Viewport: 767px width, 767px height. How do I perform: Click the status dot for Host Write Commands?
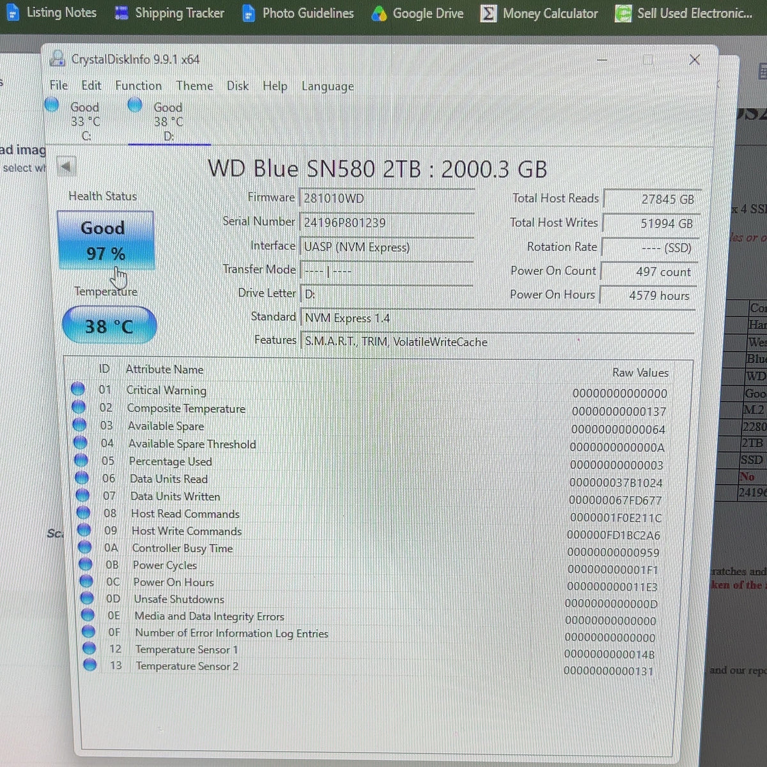pos(84,529)
